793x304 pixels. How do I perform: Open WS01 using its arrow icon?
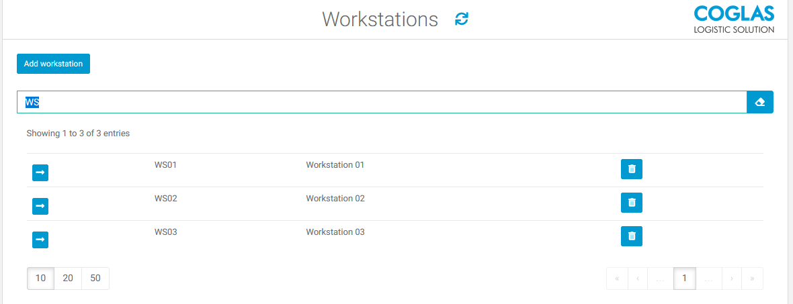pyautogui.click(x=40, y=173)
